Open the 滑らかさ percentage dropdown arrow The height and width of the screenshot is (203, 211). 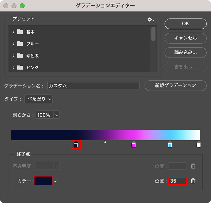[x=57, y=115]
